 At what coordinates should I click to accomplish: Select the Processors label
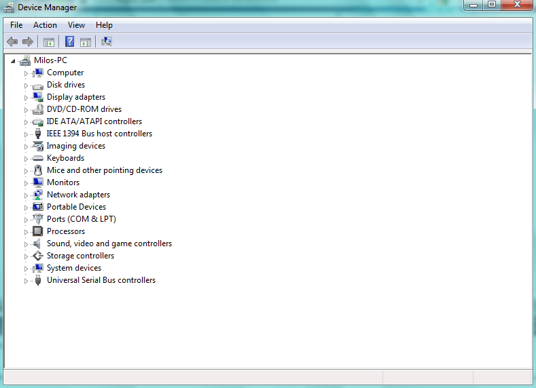(x=66, y=231)
